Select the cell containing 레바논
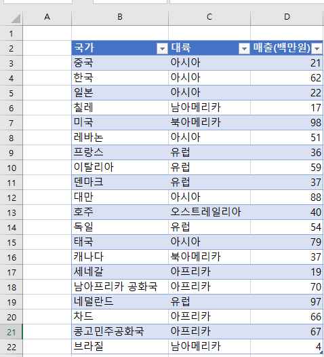The height and width of the screenshot is (357, 324). (x=120, y=138)
